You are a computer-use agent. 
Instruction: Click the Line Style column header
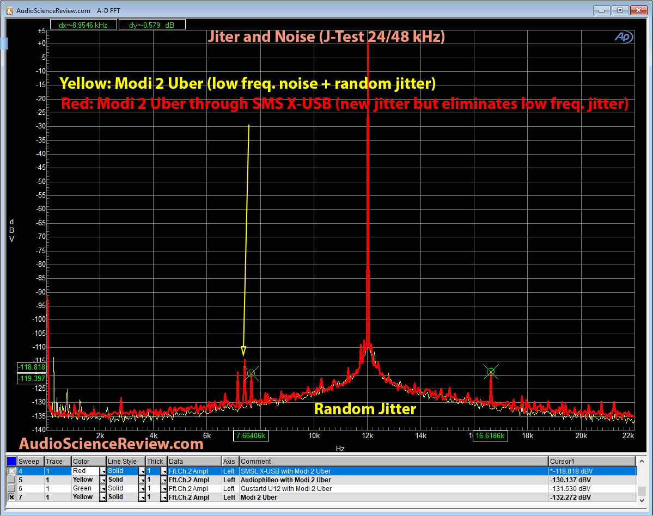(126, 461)
